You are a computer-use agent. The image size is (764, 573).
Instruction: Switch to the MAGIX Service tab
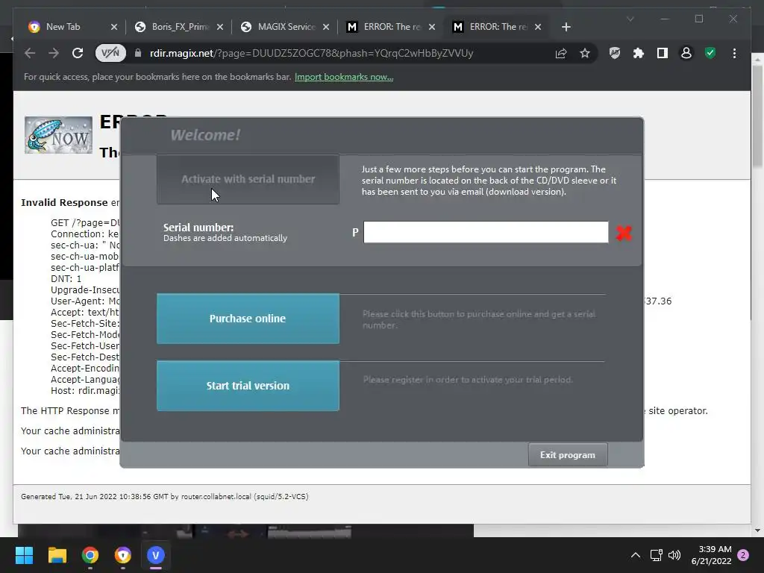click(x=286, y=27)
